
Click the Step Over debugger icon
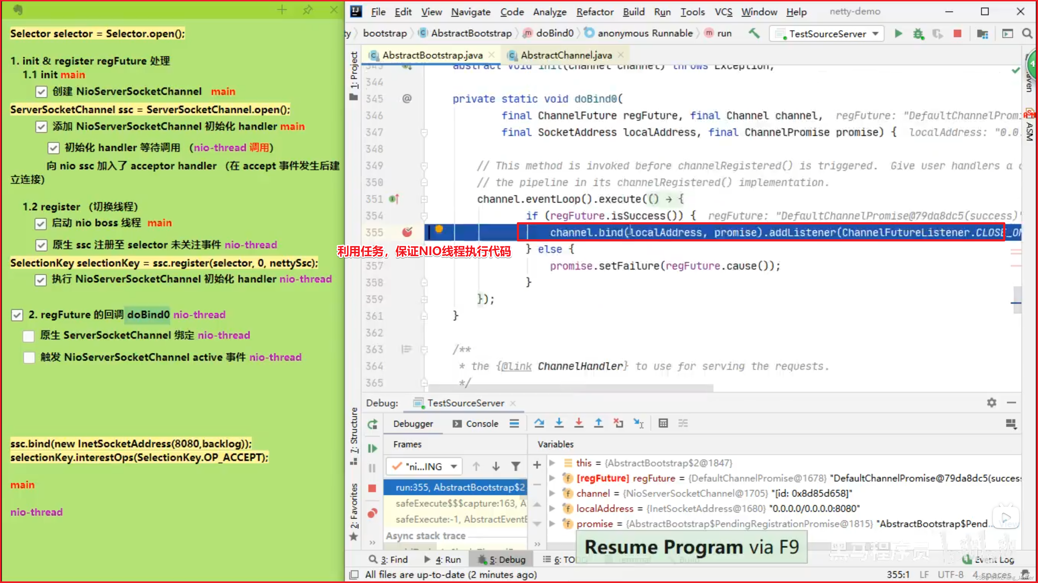(539, 423)
